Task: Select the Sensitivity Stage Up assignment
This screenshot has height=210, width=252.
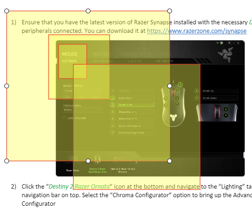Action: pos(135,126)
